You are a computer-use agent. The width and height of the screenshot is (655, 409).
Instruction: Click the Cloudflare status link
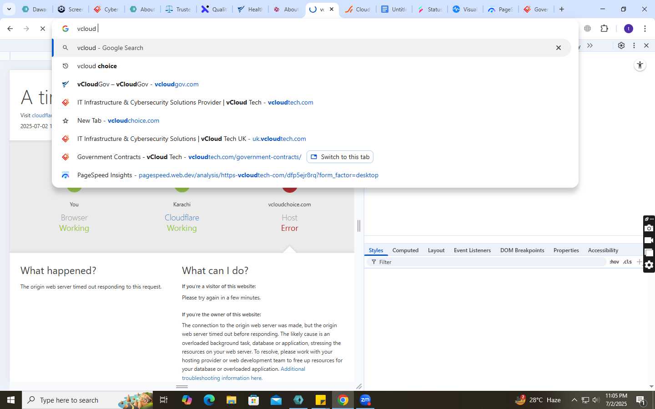(182, 218)
